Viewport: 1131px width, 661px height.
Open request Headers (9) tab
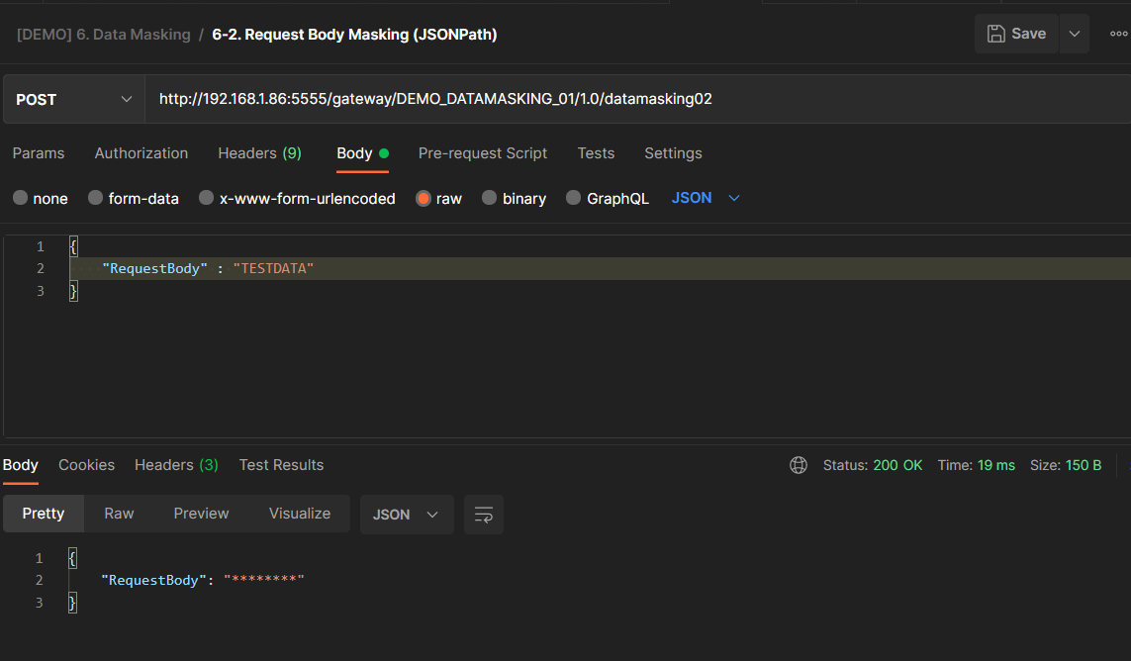tap(259, 153)
